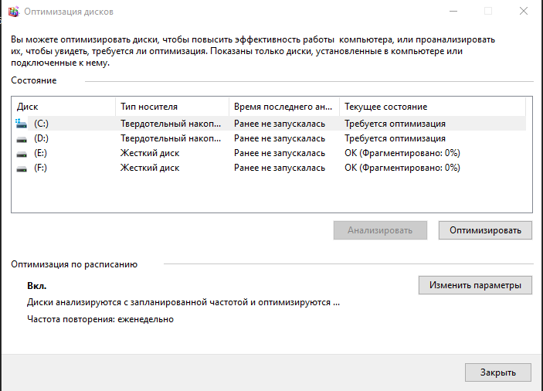543x391 pixels.
Task: Click Жесткий диск in the E: row
Action: tap(150, 153)
